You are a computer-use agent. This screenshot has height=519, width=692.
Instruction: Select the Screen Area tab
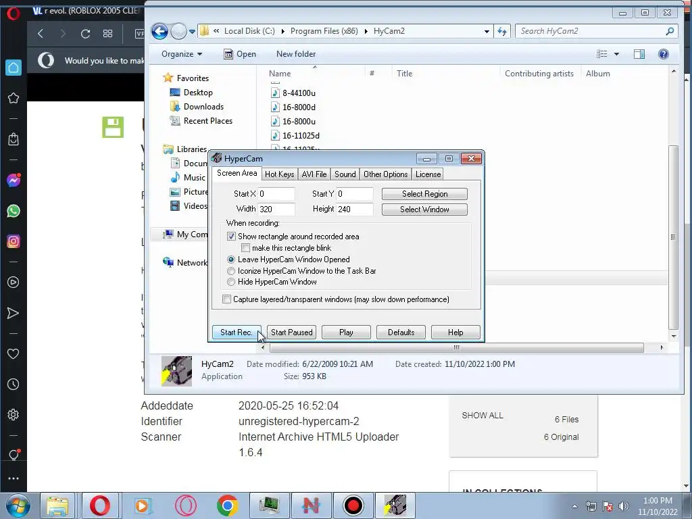pyautogui.click(x=237, y=174)
